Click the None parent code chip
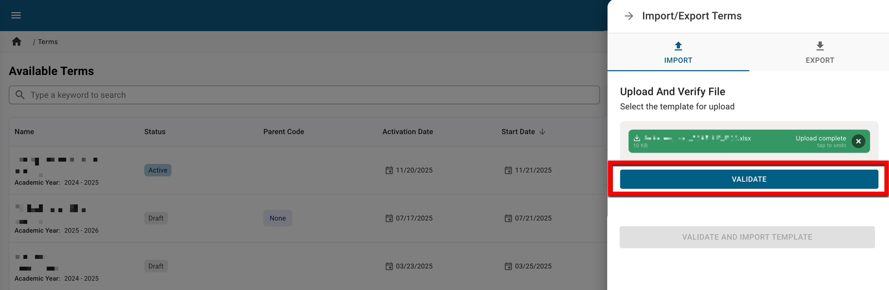Screen dimensions: 889x290 click(x=277, y=218)
